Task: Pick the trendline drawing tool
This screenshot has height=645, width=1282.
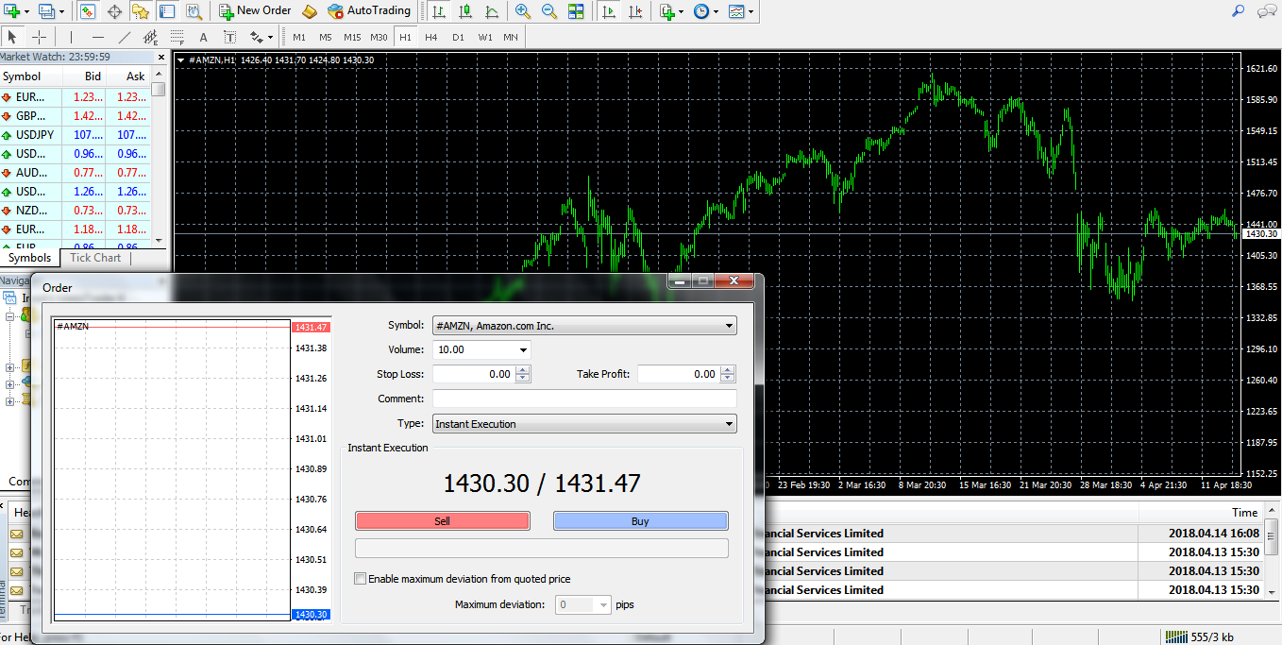Action: point(124,37)
